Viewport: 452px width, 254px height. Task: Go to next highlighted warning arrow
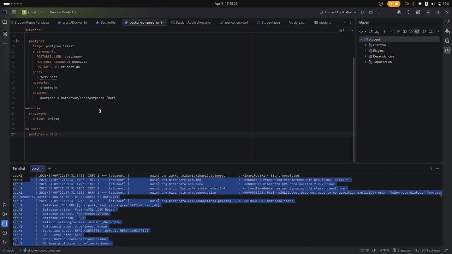352,30
